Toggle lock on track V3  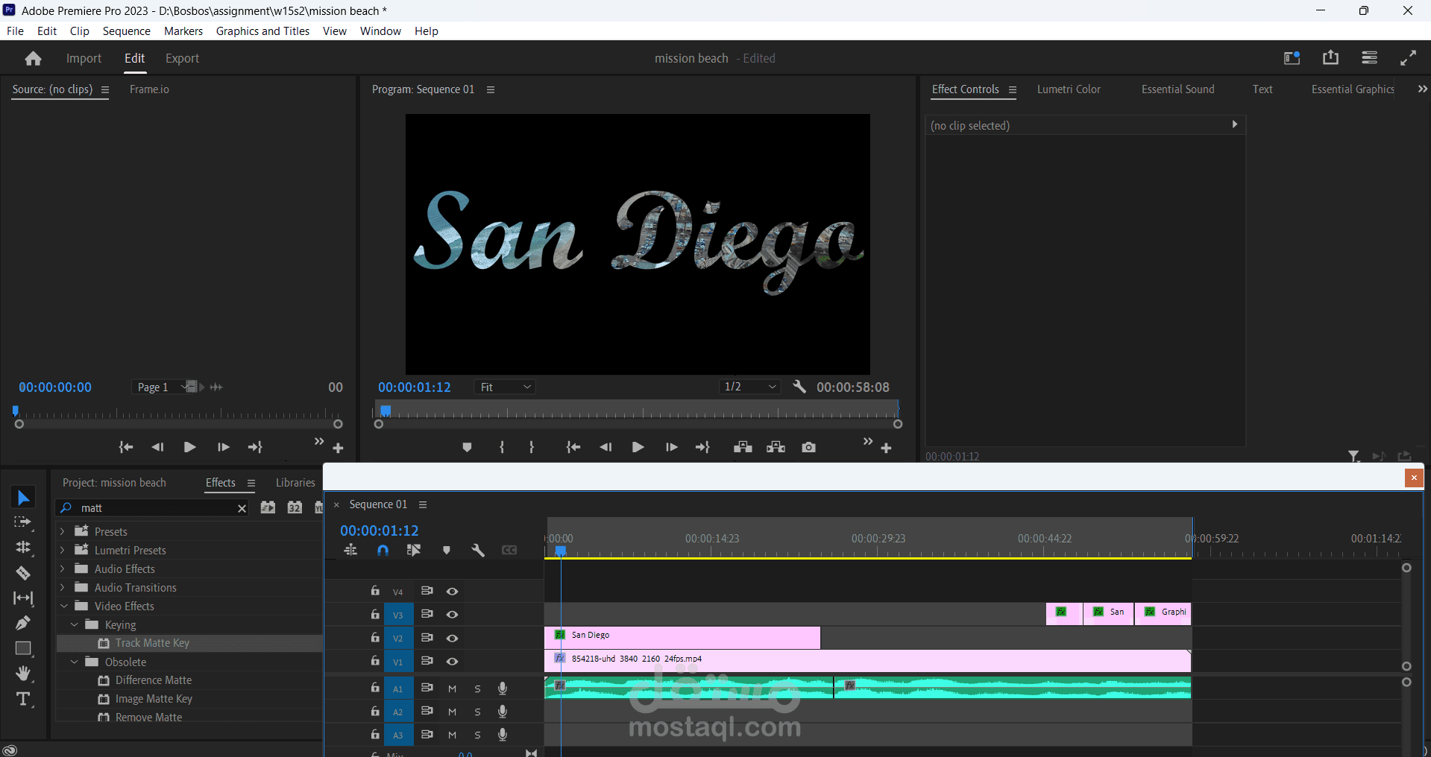coord(375,615)
